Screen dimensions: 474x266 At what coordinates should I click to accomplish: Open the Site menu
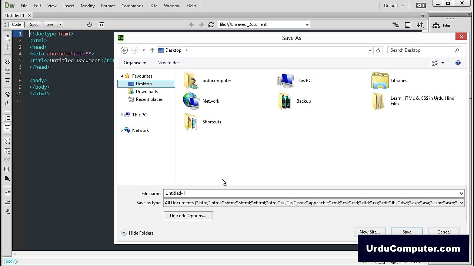coord(154,6)
